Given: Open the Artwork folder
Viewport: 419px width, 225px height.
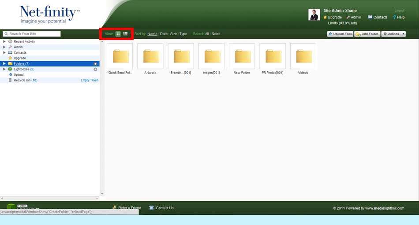Looking at the screenshot, I should [150, 56].
